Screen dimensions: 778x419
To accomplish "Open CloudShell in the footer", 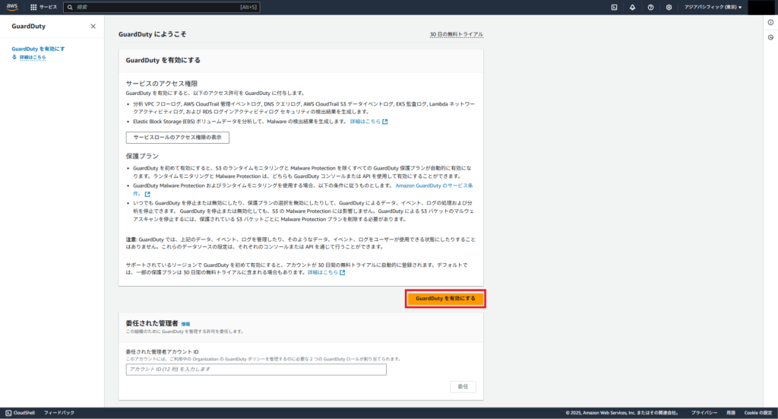I will (x=21, y=413).
